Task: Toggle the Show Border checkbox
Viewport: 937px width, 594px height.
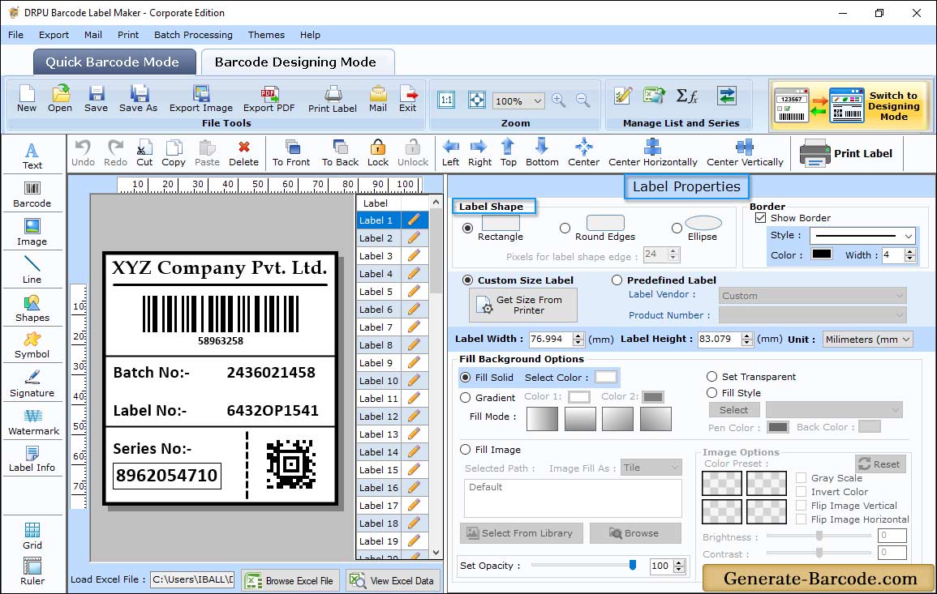Action: click(x=761, y=218)
